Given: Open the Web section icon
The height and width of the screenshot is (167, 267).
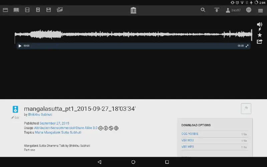Looking at the screenshot, I should [x=5, y=10].
